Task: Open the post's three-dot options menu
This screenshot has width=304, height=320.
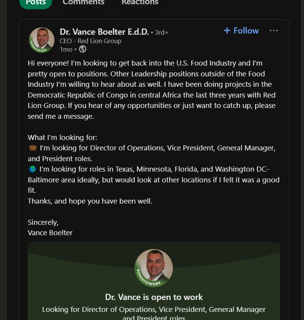Action: 273,30
